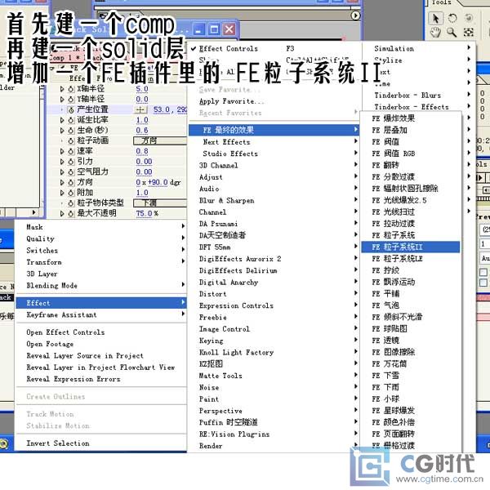The image size is (490, 490).
Task: Click the stopwatch for 诞生比率
Action: pyautogui.click(x=71, y=120)
